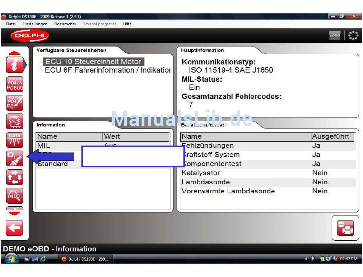Image resolution: width=363 pixels, height=277 pixels.
Task: Select the Katalysator row
Action: 268,173
